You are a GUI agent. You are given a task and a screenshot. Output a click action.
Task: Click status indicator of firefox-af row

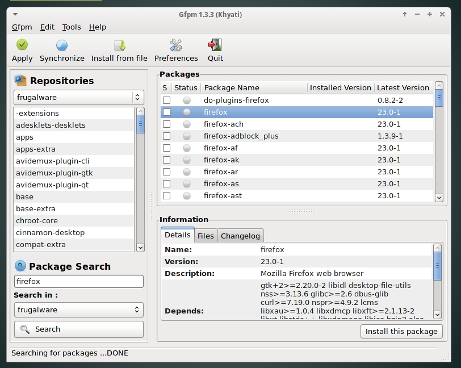186,148
